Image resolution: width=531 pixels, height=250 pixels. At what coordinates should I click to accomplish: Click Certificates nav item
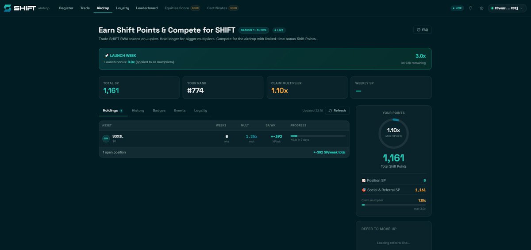(223, 8)
